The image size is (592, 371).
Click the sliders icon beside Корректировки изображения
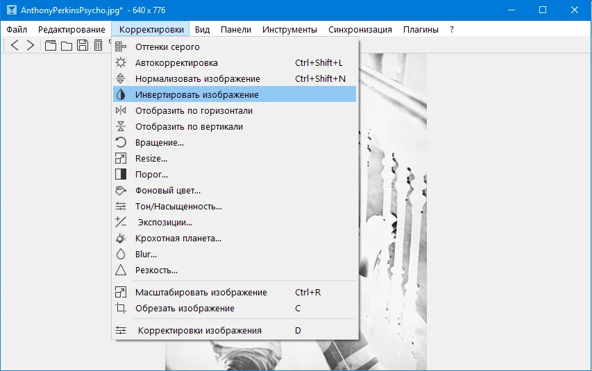coord(121,330)
